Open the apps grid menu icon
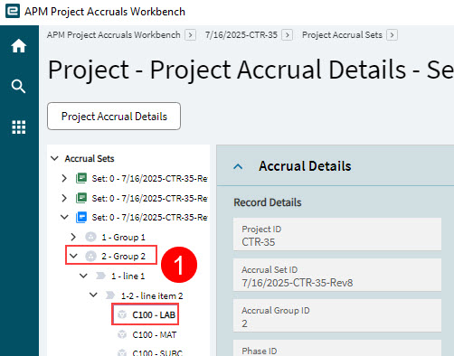This screenshot has width=454, height=356. click(19, 126)
